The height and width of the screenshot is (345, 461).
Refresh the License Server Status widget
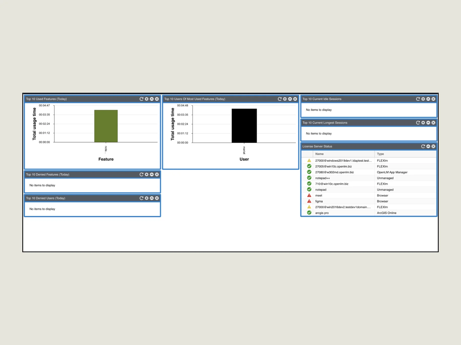coord(423,146)
